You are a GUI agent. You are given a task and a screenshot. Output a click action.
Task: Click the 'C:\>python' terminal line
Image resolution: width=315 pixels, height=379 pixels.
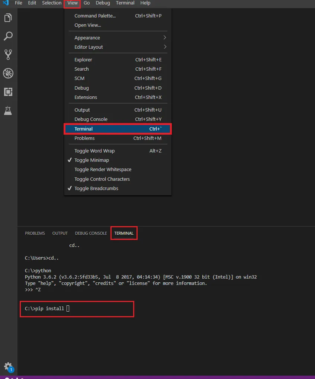click(x=38, y=270)
